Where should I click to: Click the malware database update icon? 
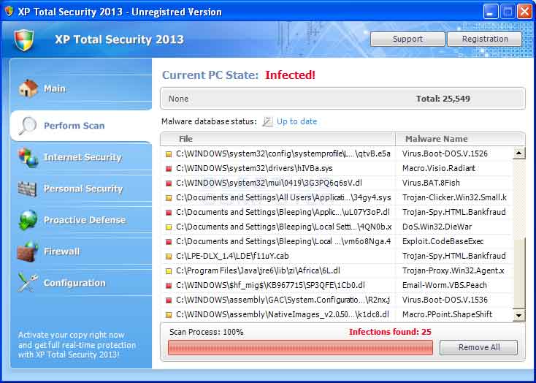[x=267, y=121]
